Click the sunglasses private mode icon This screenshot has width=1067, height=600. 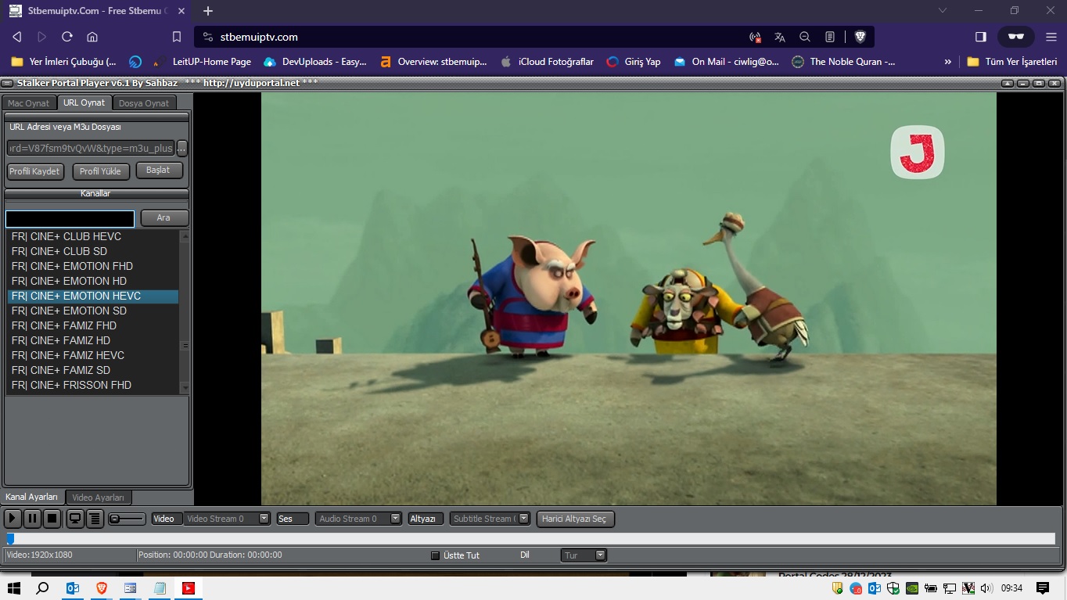pos(1016,37)
